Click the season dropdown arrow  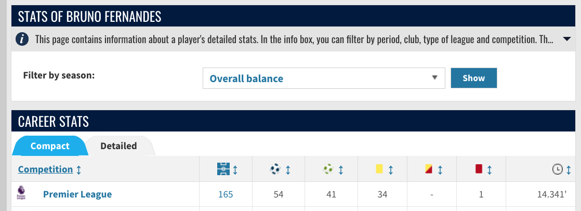[434, 78]
